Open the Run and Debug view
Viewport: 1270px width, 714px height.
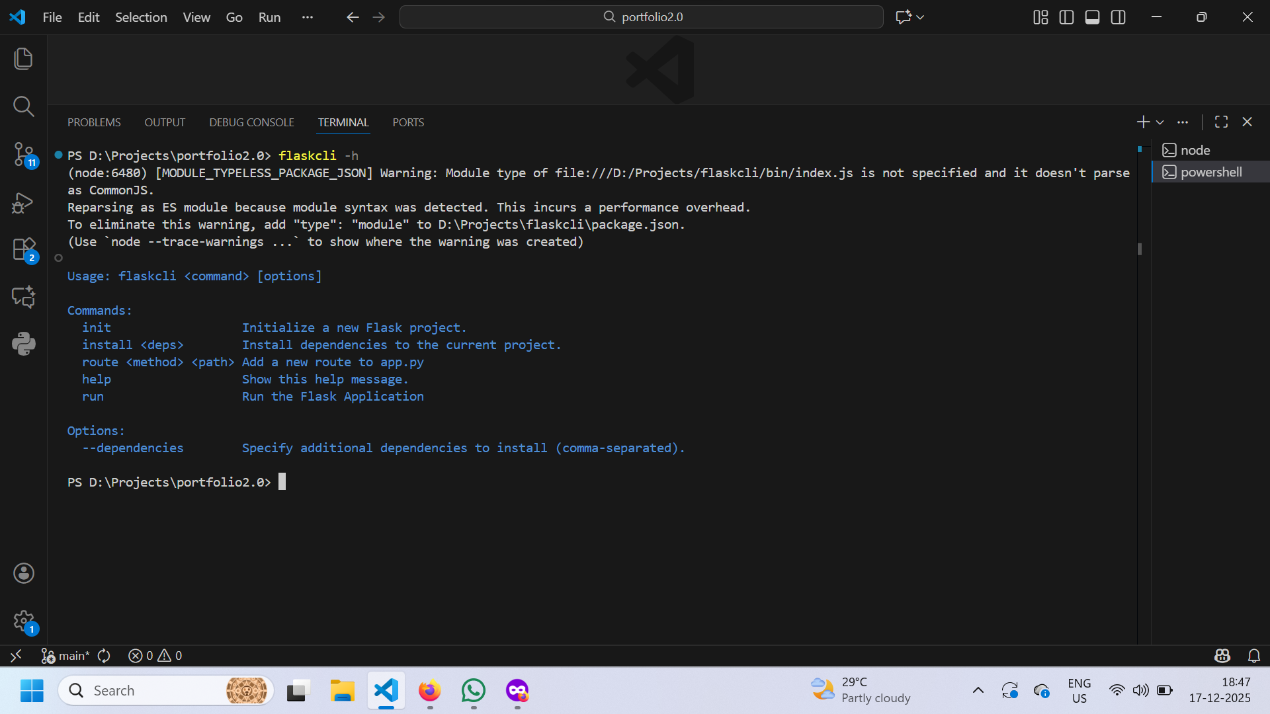(x=23, y=202)
